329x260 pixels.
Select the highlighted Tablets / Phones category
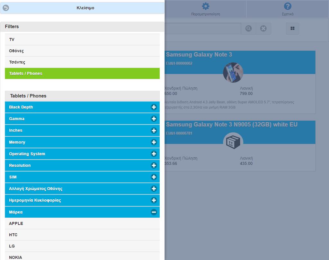pyautogui.click(x=82, y=74)
